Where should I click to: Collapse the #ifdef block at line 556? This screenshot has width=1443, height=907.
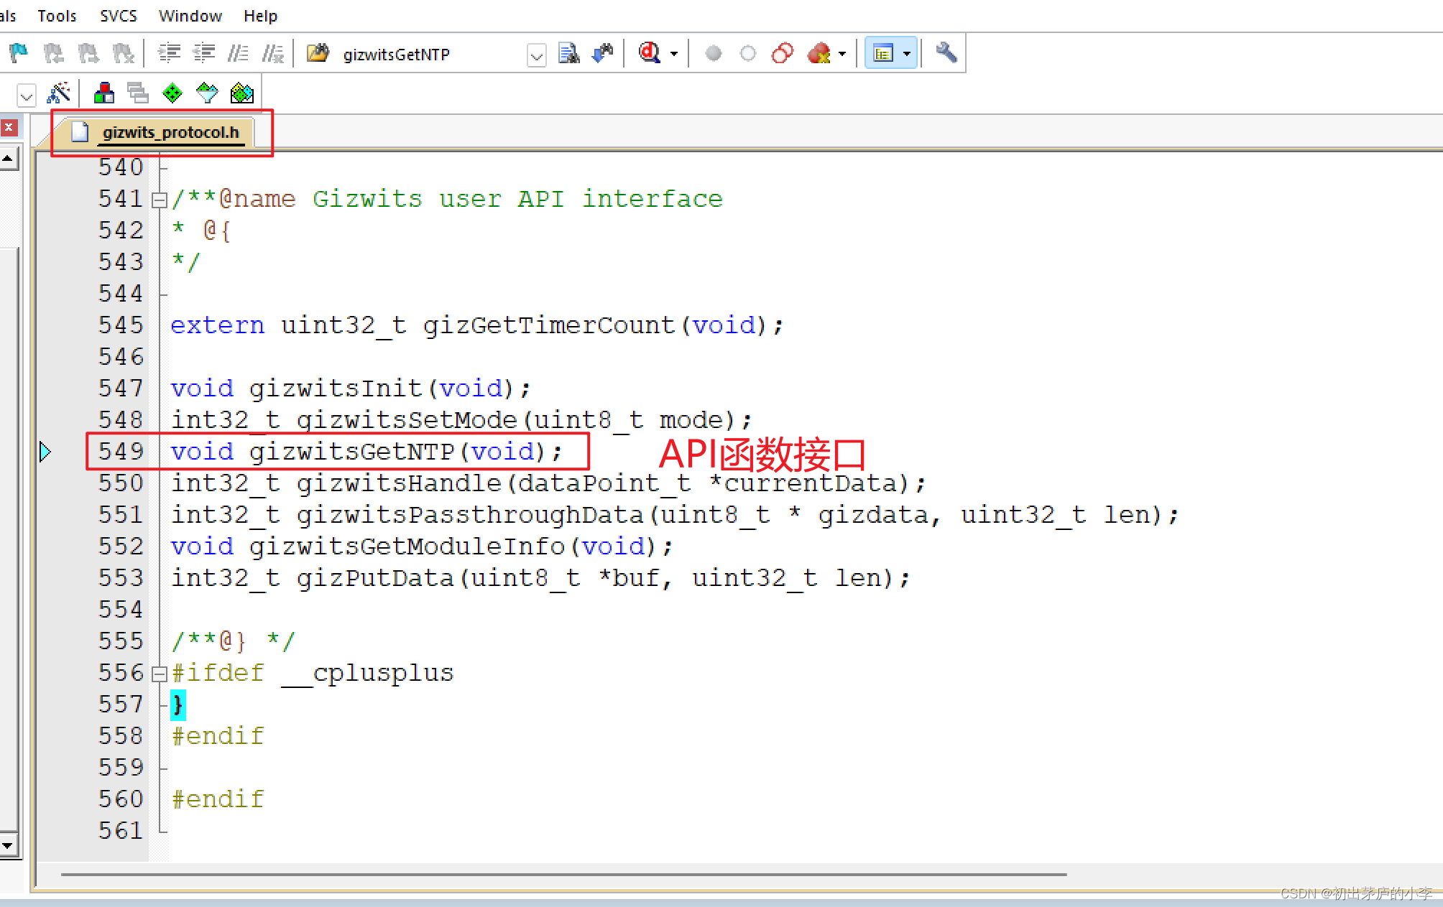tap(160, 674)
